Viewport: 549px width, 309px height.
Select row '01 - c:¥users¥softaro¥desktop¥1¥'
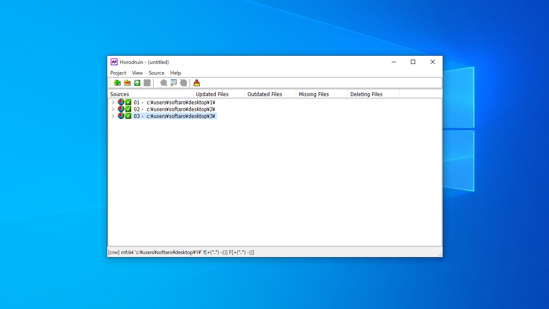[174, 102]
